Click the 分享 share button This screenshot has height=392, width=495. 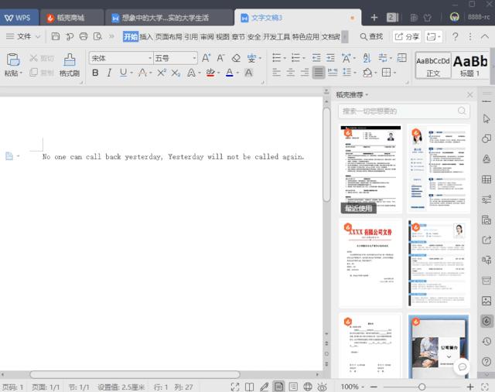pos(406,36)
